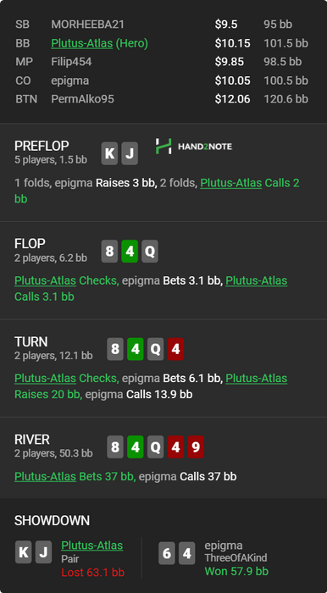The height and width of the screenshot is (593, 327).
Task: Click the PermAlko95 player name
Action: [x=82, y=99]
